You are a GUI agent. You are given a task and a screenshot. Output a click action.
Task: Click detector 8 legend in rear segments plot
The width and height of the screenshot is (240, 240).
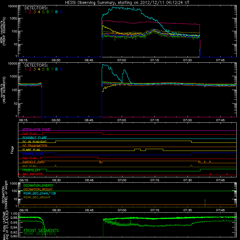click(x=56, y=69)
